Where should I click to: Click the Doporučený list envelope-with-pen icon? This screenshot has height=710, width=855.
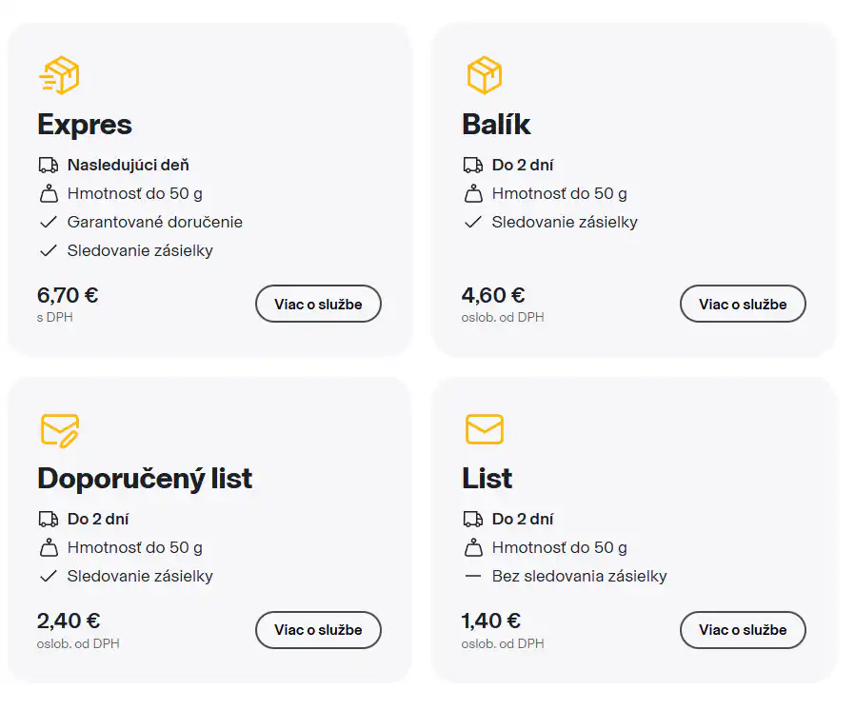pos(59,429)
